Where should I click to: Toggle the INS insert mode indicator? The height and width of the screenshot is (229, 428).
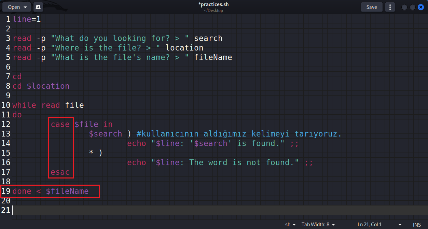417,225
